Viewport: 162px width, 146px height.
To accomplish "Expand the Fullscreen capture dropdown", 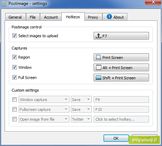I will pyautogui.click(x=44, y=109).
